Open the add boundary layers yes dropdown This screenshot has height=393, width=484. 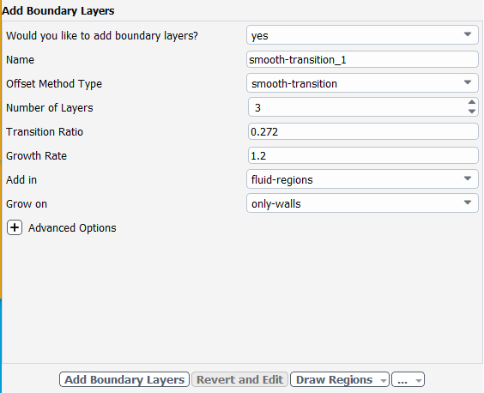click(x=362, y=35)
